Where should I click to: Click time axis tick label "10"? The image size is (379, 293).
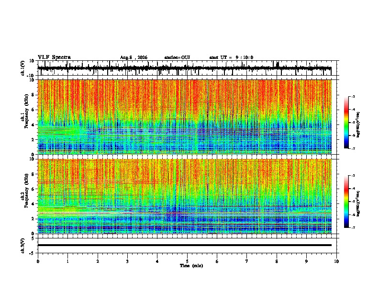pos(336,261)
